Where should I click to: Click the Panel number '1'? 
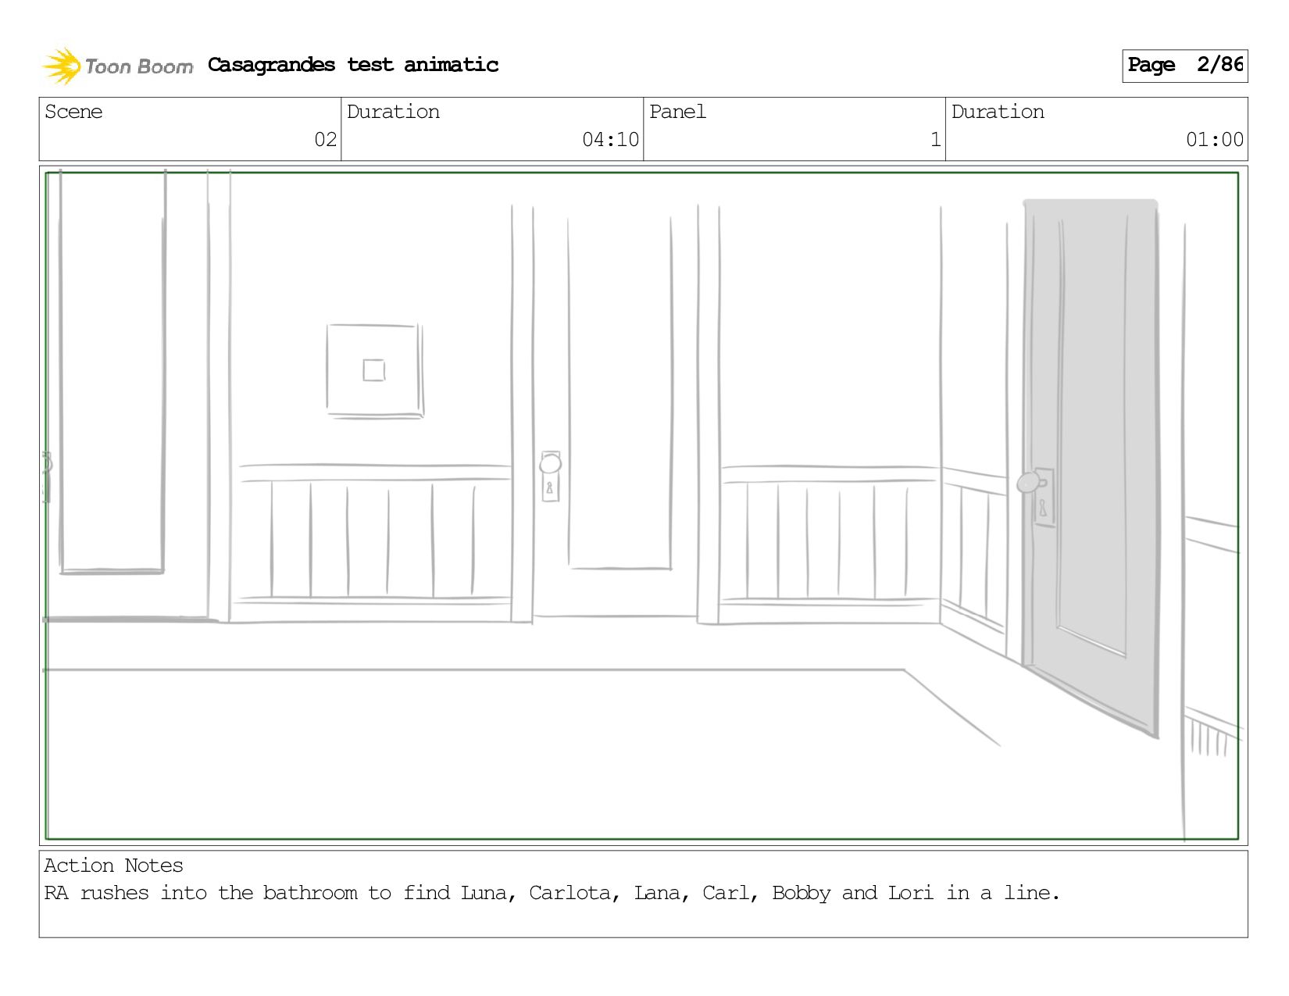[935, 140]
